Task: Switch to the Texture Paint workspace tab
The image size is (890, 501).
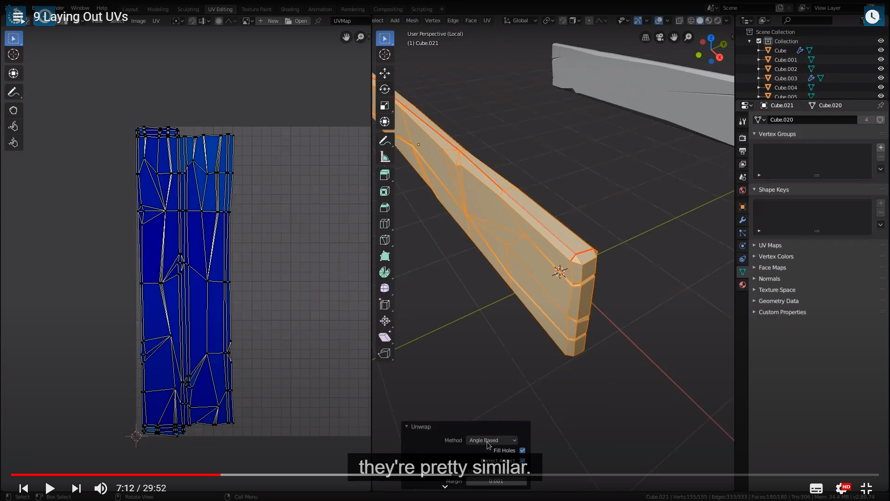Action: tap(256, 9)
